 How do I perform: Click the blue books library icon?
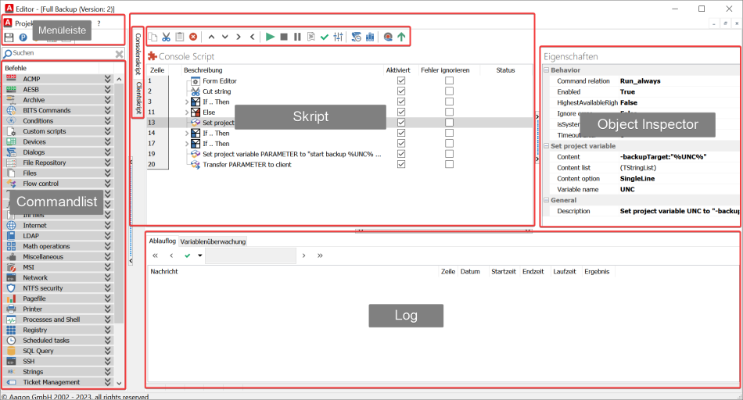point(370,37)
